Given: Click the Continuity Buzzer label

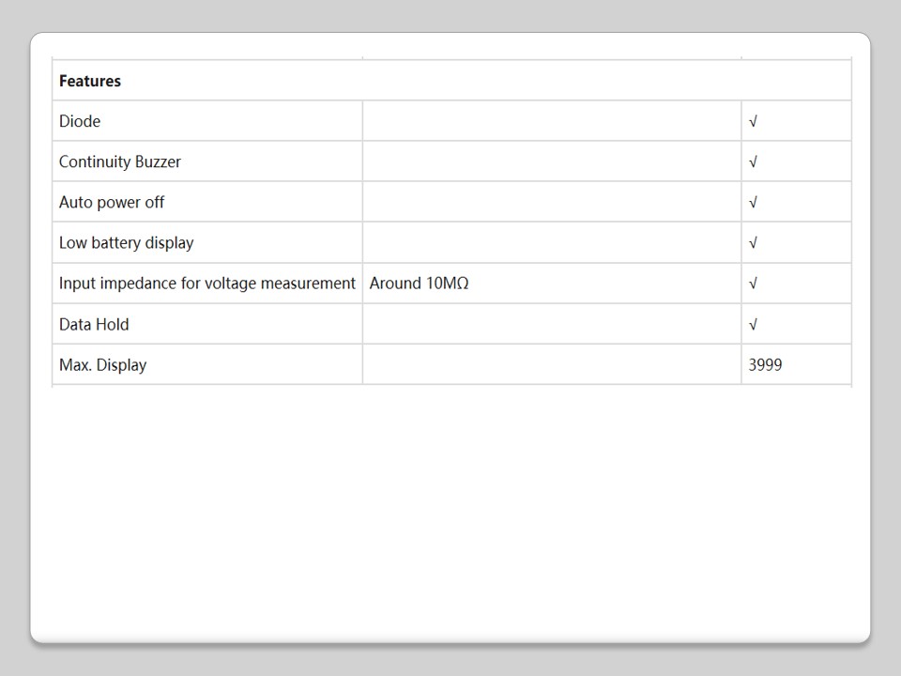Looking at the screenshot, I should [x=120, y=161].
